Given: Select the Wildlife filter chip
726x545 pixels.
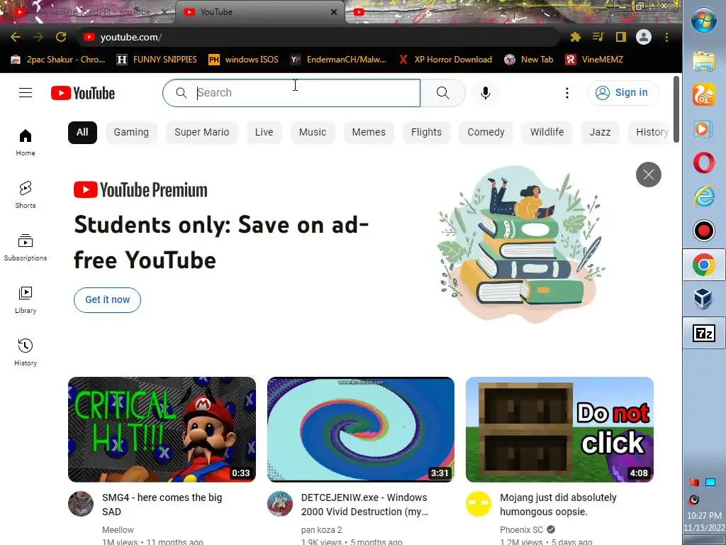Looking at the screenshot, I should (x=547, y=133).
